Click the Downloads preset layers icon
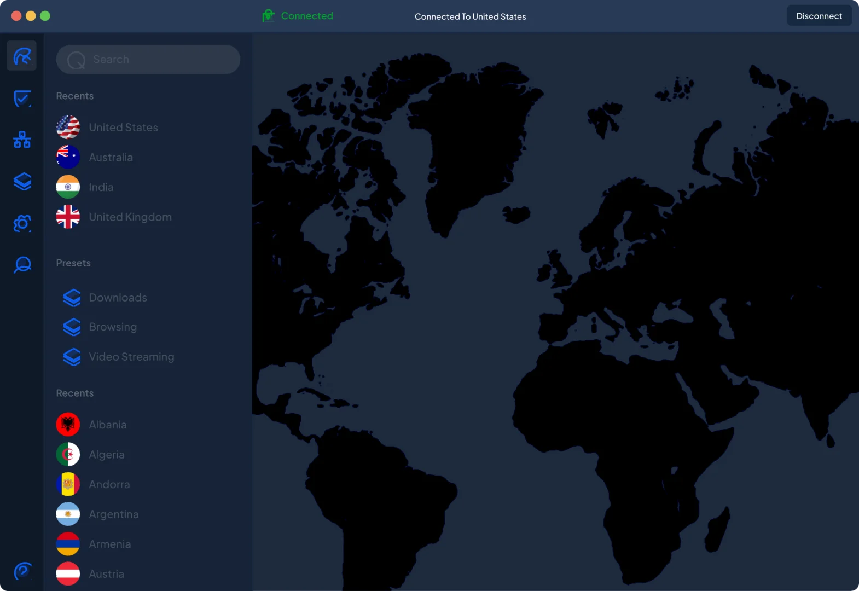Screen dimensions: 859x591 tap(72, 298)
